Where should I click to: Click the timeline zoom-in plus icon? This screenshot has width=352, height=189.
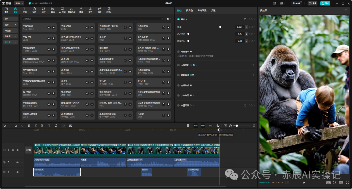coord(254,126)
